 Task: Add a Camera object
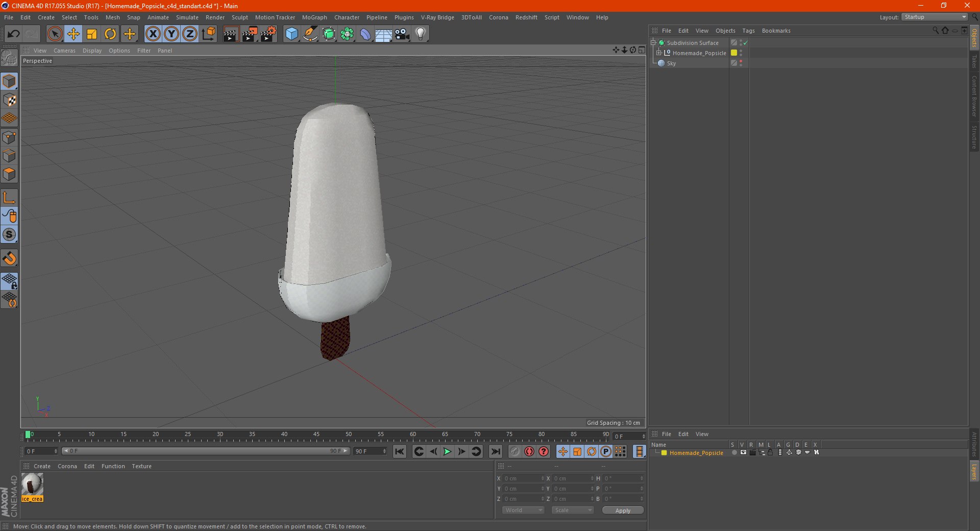402,34
